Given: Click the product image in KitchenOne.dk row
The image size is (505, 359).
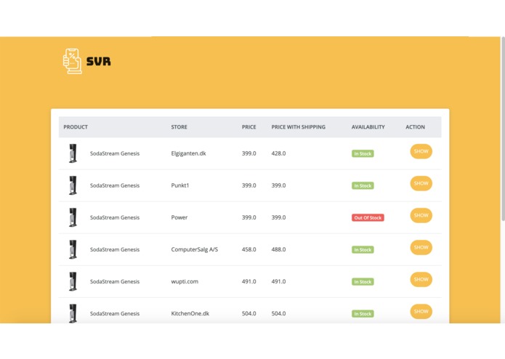Looking at the screenshot, I should (x=73, y=313).
